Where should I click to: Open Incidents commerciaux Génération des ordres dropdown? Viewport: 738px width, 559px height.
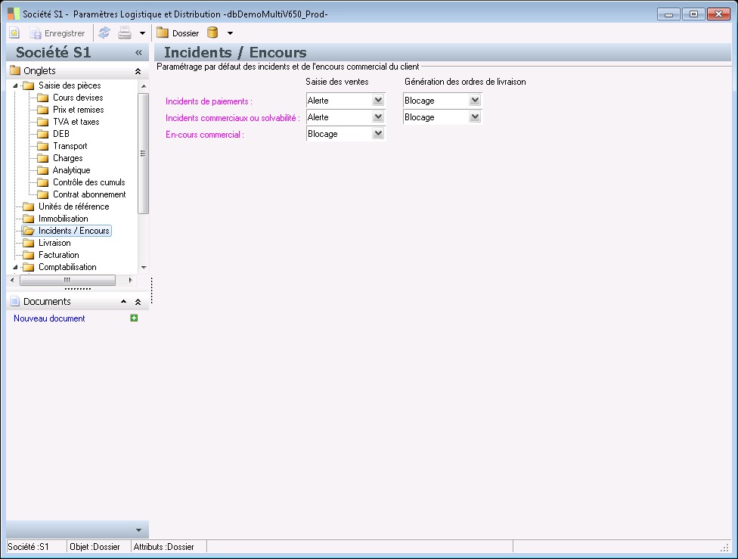[x=475, y=117]
